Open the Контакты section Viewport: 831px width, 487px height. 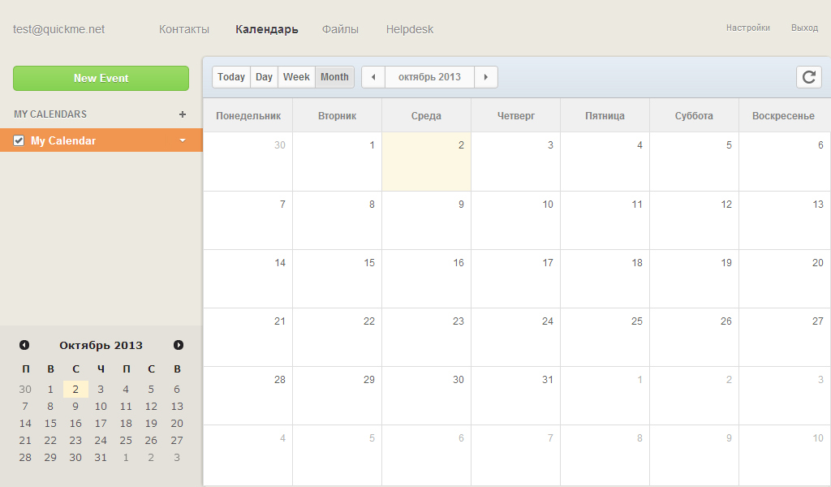[x=184, y=29]
